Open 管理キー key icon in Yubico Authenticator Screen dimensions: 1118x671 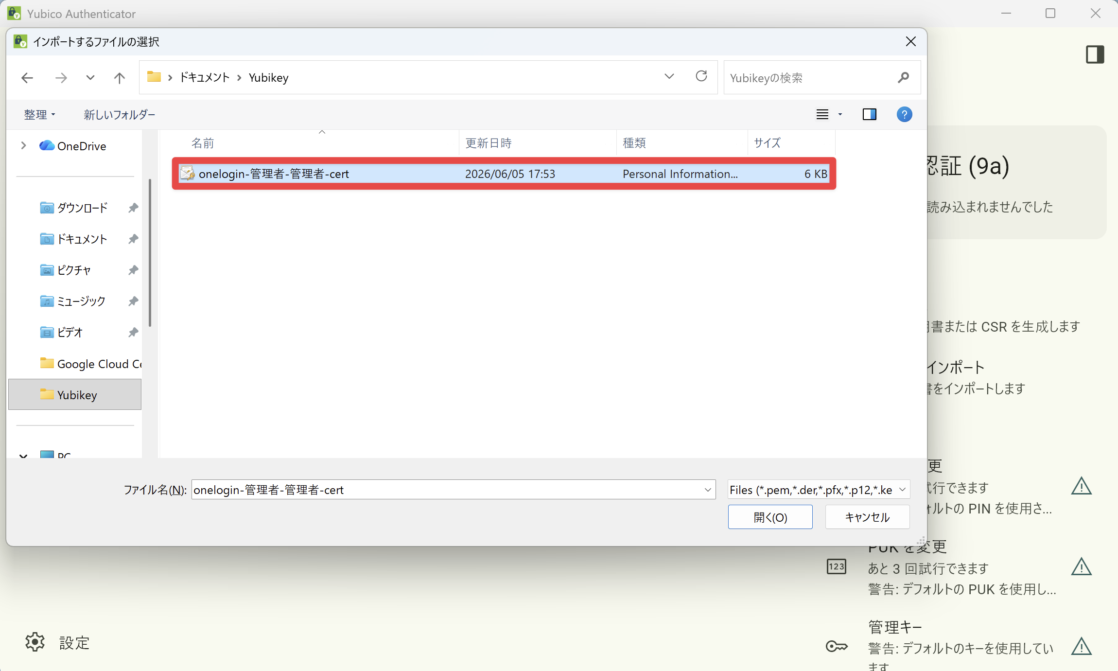[x=837, y=646]
